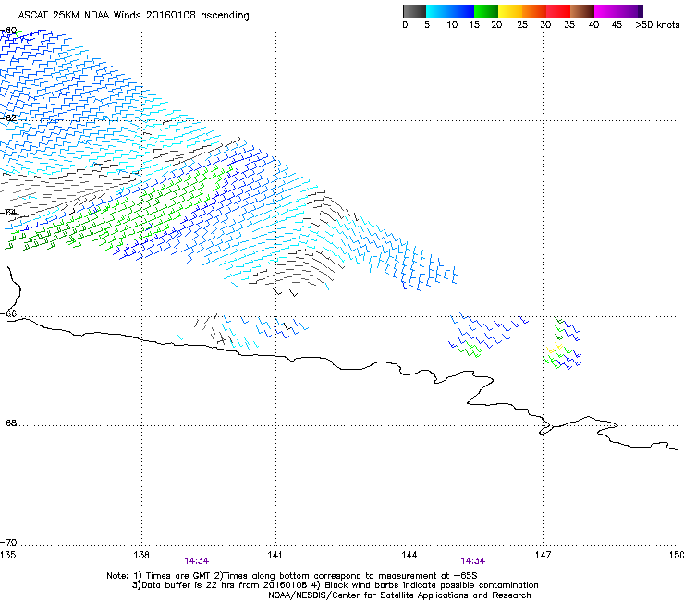This screenshot has width=684, height=601.
Task: Click the '0' legend label
Action: point(405,25)
